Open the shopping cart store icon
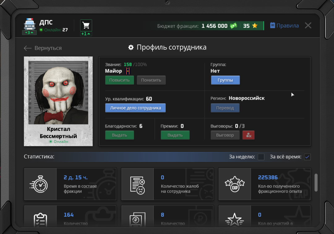Image resolution: width=334 pixels, height=234 pixels. point(86,25)
